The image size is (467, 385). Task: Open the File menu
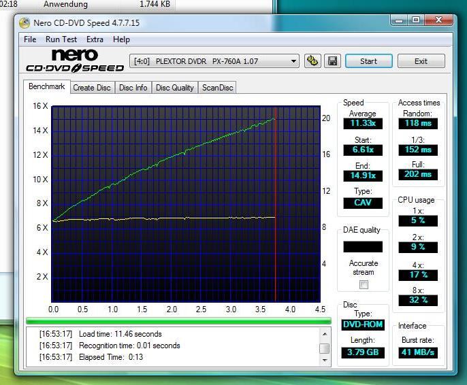[30, 39]
